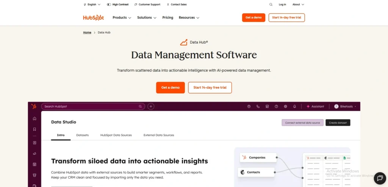Expand the Resources menu
Image resolution: width=388 pixels, height=187 pixels.
click(x=189, y=17)
